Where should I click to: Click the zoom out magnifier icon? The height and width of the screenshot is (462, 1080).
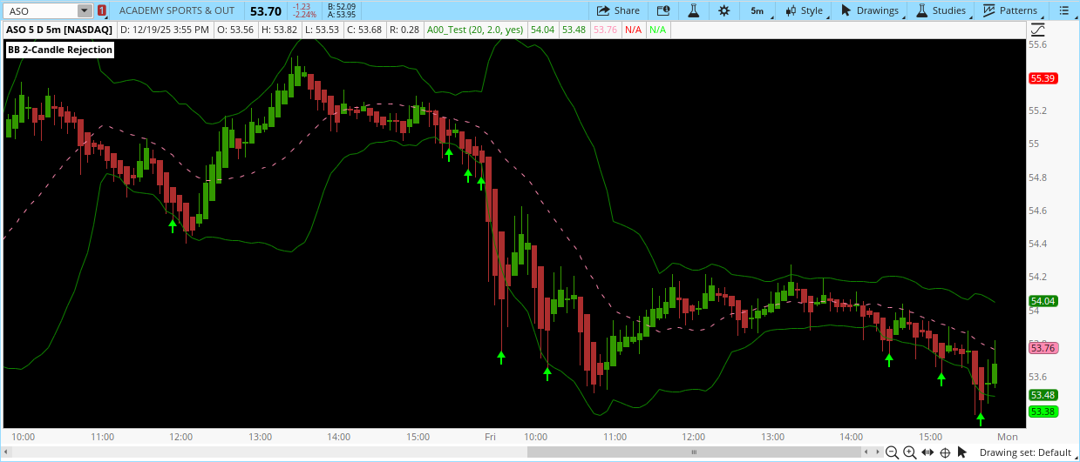point(892,452)
